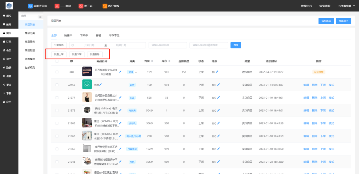
Task: Open the 分类筛选 category filter
Action: [59, 45]
